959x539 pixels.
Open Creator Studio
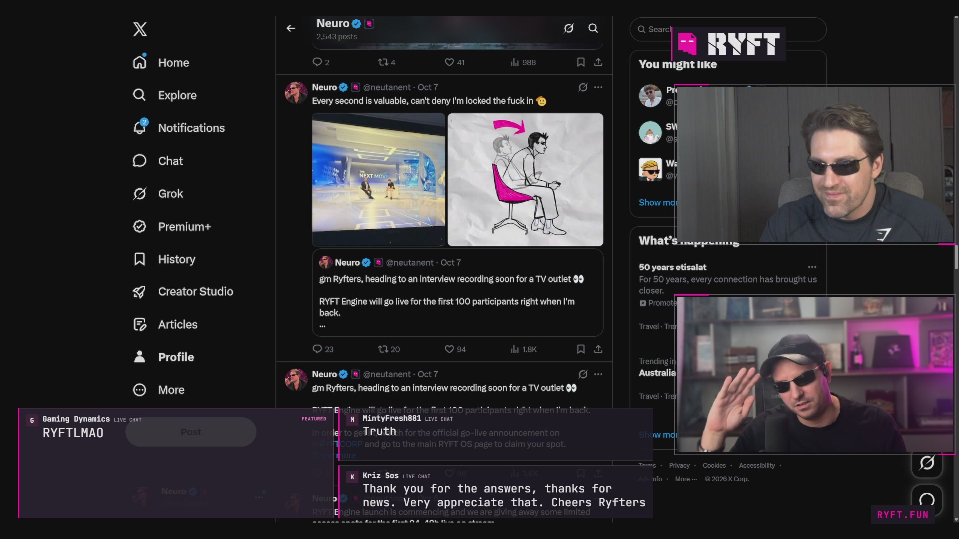click(183, 291)
